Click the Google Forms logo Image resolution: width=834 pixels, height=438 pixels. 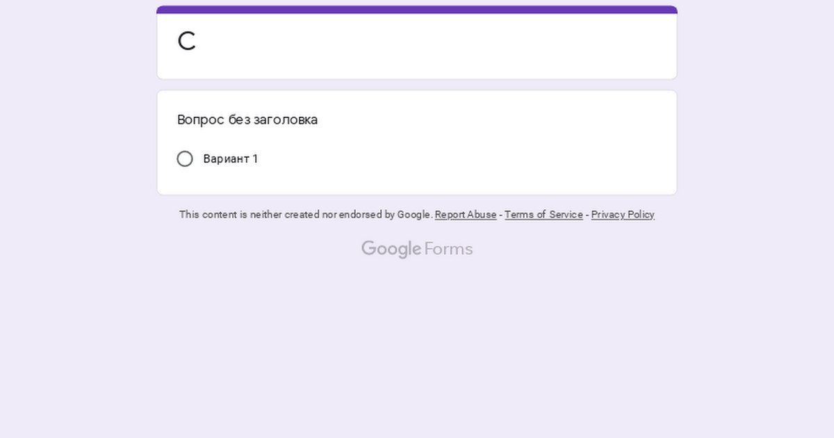click(x=417, y=249)
